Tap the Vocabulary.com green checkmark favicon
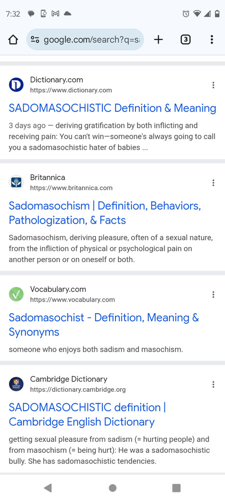The width and height of the screenshot is (225, 501). coord(16,295)
